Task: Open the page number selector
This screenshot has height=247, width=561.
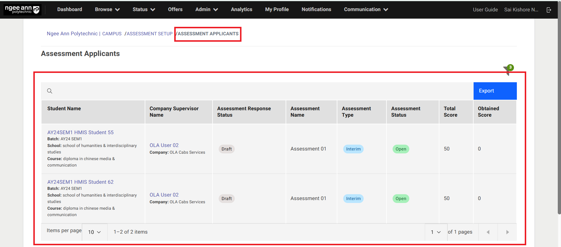Action: (x=436, y=232)
